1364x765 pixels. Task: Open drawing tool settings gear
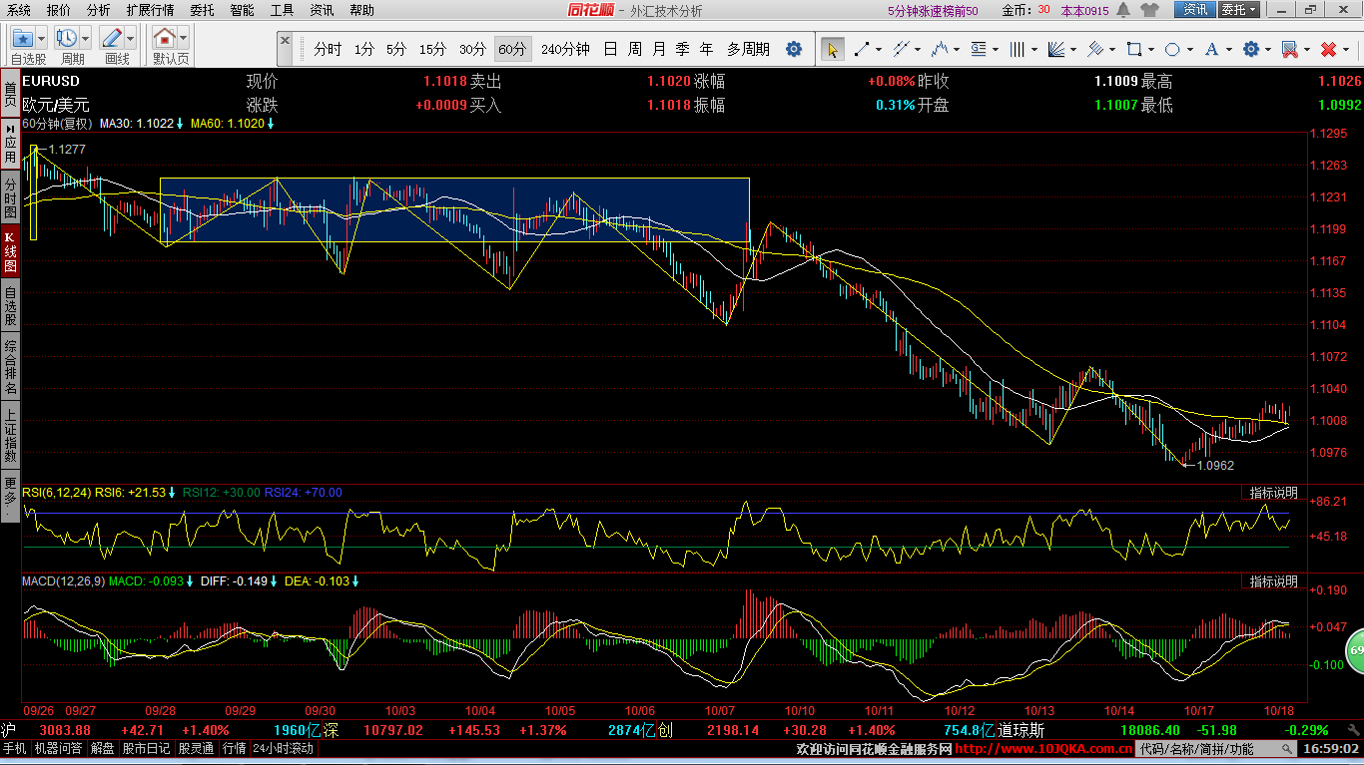point(1250,49)
